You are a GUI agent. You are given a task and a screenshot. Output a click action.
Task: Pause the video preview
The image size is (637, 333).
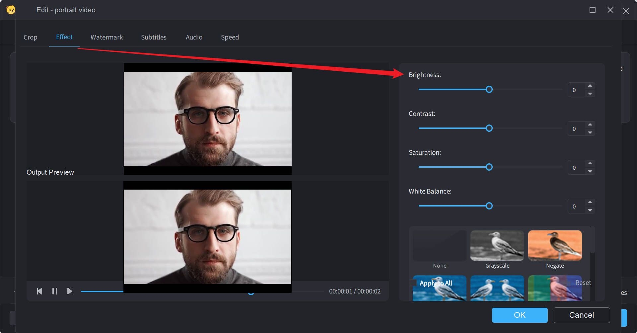click(x=55, y=291)
